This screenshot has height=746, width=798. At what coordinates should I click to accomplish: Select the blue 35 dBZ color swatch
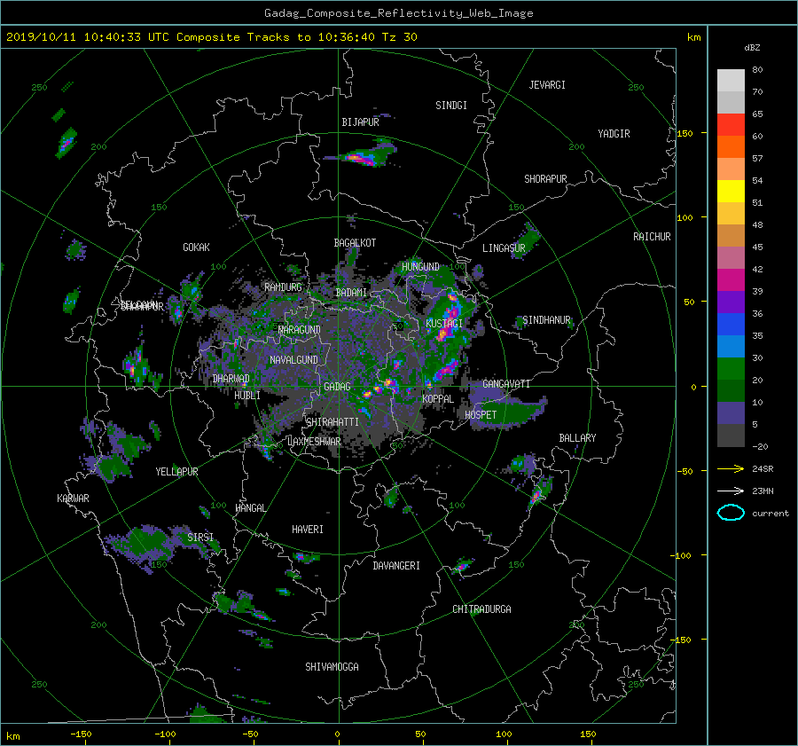click(x=731, y=325)
